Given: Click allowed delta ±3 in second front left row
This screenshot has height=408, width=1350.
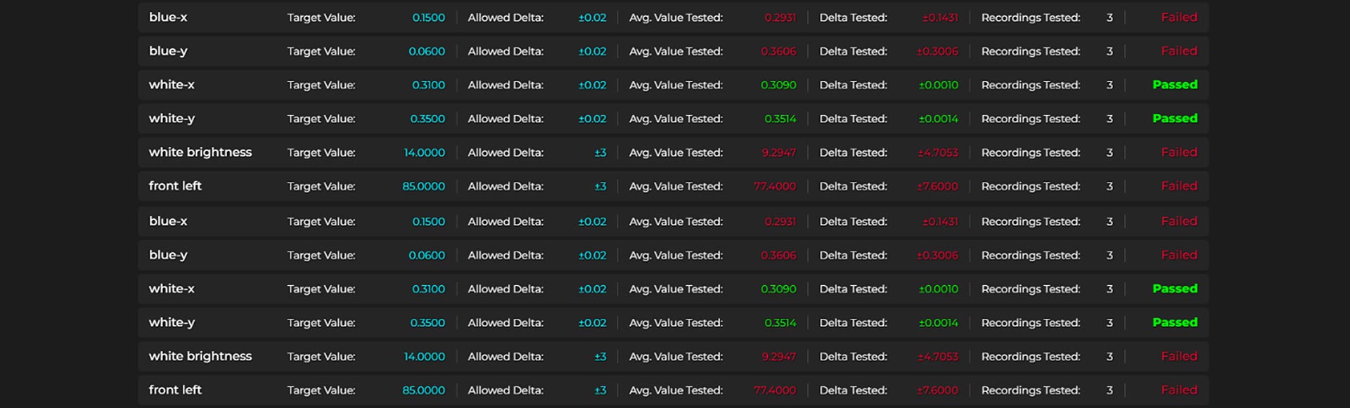Looking at the screenshot, I should pos(600,390).
